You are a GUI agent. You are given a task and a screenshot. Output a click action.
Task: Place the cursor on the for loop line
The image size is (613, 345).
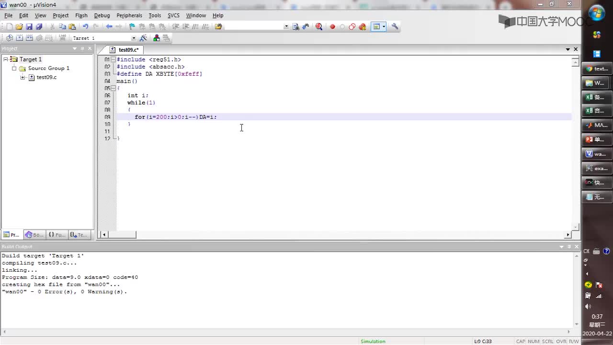tap(344, 117)
